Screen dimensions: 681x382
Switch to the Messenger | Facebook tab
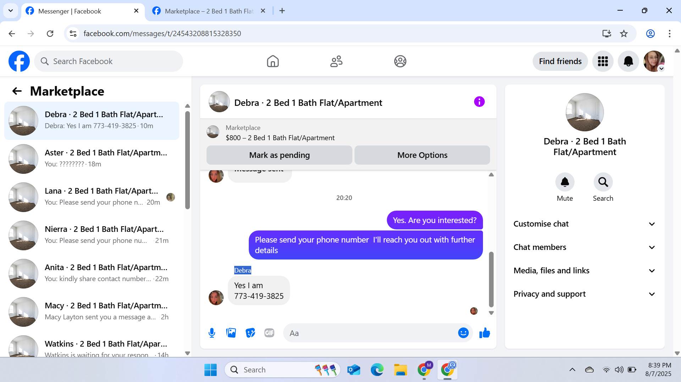[83, 11]
